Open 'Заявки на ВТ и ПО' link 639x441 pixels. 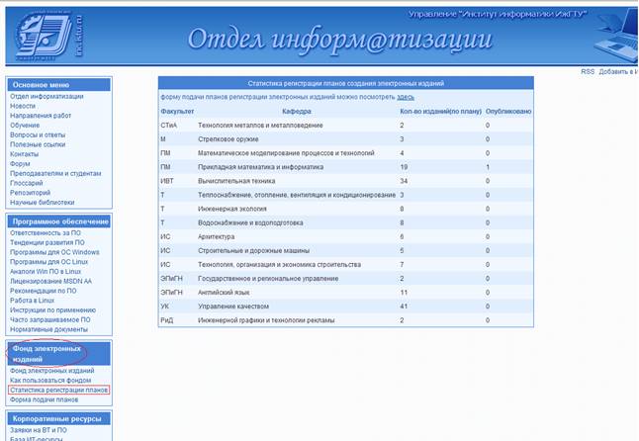(39, 430)
